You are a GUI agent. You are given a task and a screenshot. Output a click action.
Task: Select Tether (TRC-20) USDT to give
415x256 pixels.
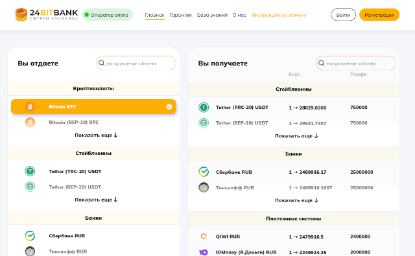(93, 171)
